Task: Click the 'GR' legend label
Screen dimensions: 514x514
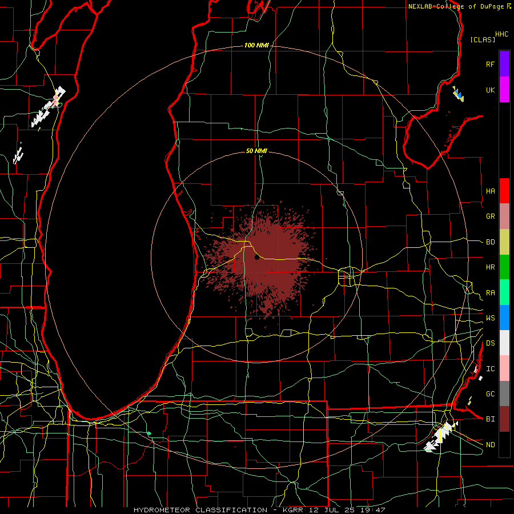Action: [491, 216]
